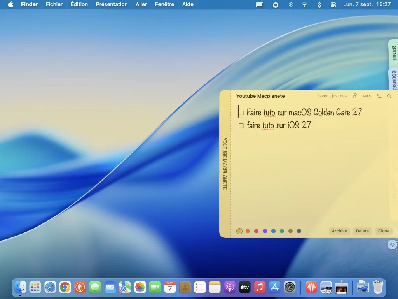Screen dimensions: 398x299
Task: Delete the Youtube Macplanete note
Action: pos(362,231)
